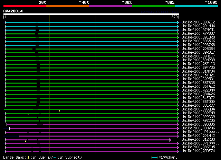Open subject UniRef100_Q9LQR8

[198, 38]
